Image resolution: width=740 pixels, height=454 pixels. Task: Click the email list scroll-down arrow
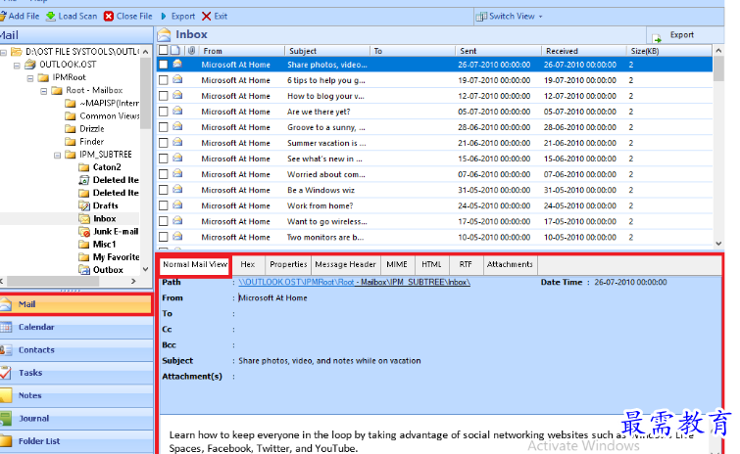pyautogui.click(x=718, y=244)
